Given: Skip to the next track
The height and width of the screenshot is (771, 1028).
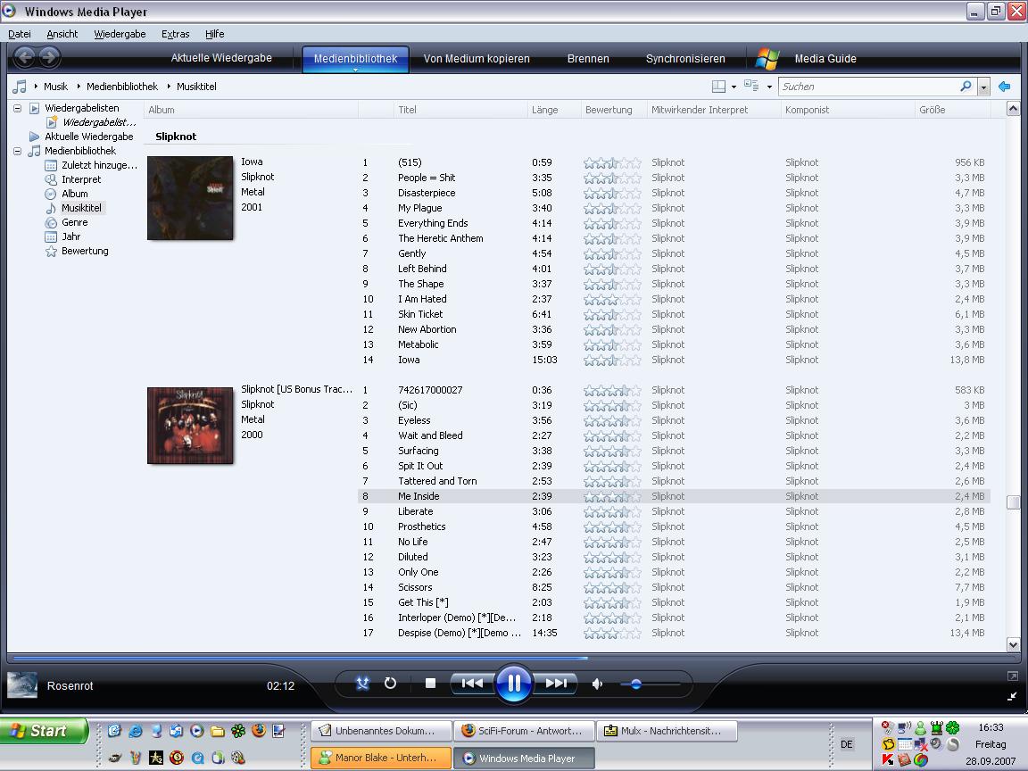Looking at the screenshot, I should tap(556, 684).
